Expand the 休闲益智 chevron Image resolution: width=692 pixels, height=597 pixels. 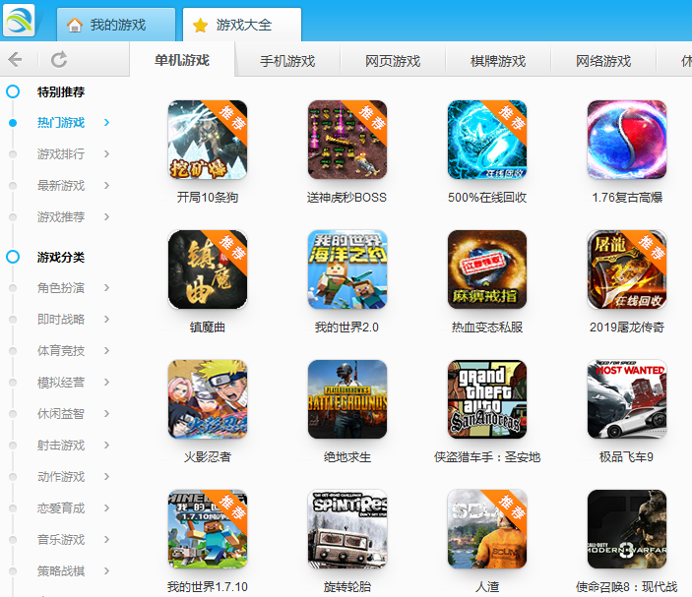(106, 414)
